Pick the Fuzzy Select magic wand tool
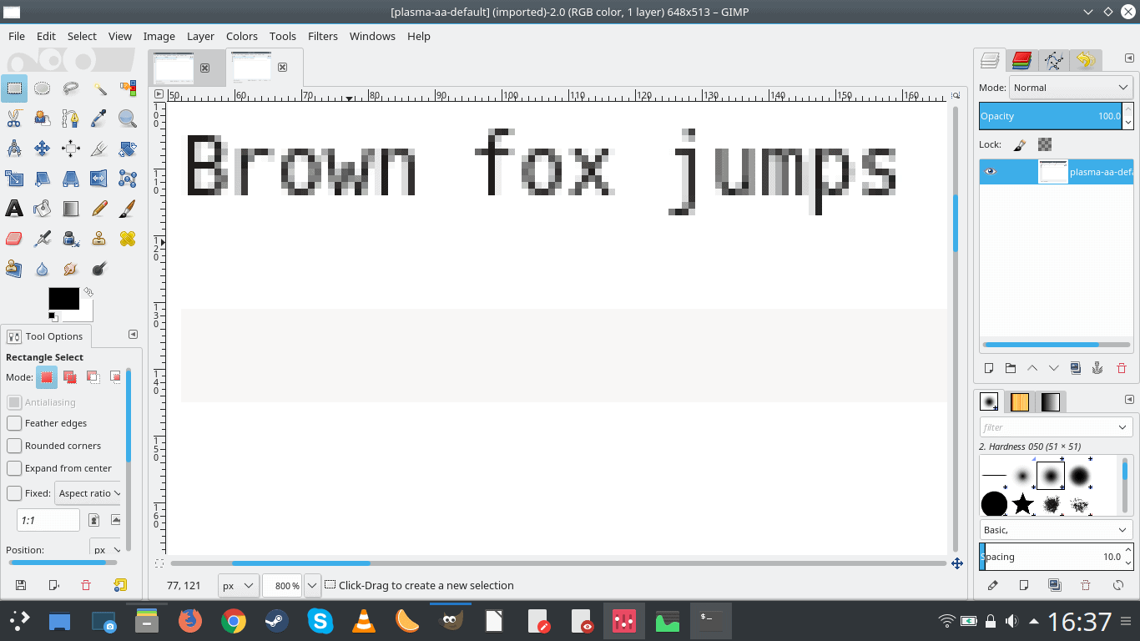The image size is (1140, 641). coord(99,88)
